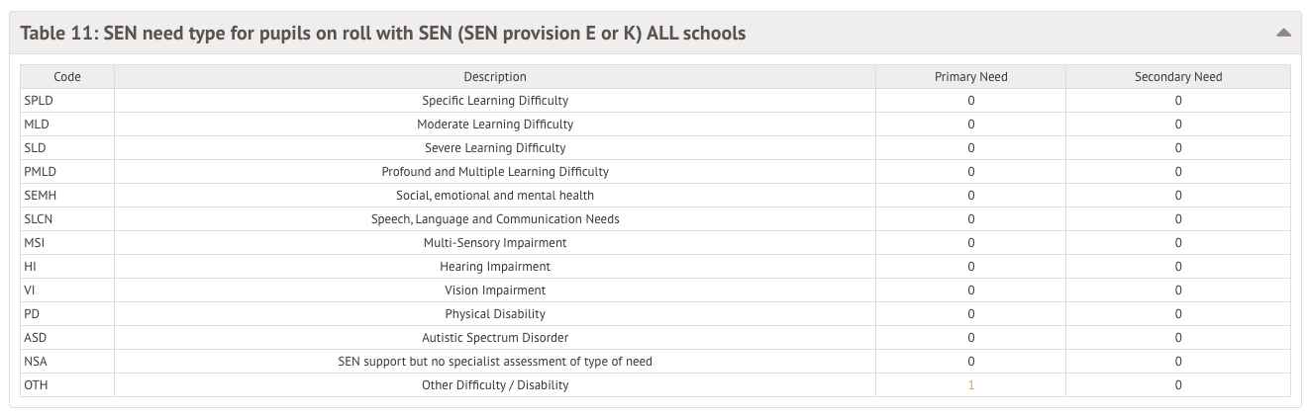The width and height of the screenshot is (1307, 416).
Task: Click the Secondary Need column header
Action: [1178, 77]
